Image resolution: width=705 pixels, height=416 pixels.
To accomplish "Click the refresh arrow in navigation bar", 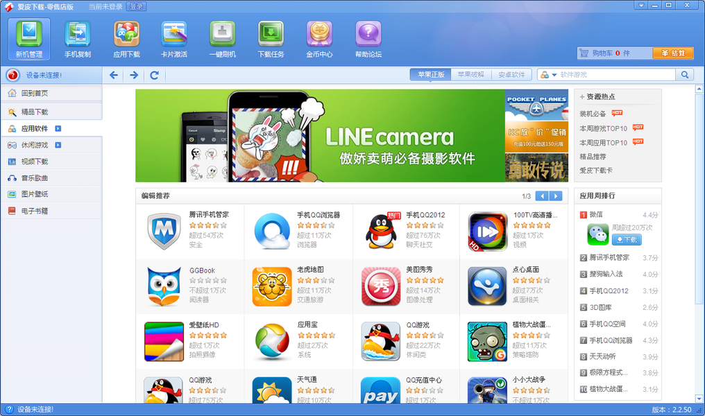I will (154, 75).
